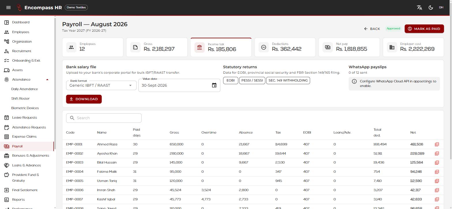This screenshot has width=452, height=209.
Task: Click the WhatsApp info notice icon
Action: coord(354,81)
